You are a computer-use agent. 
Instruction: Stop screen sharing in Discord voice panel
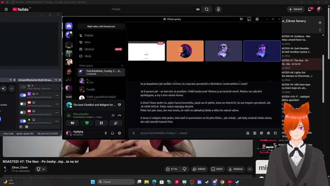tap(87, 123)
